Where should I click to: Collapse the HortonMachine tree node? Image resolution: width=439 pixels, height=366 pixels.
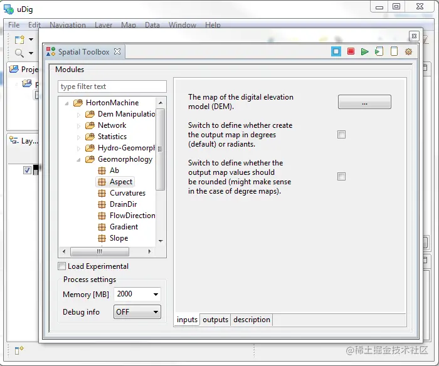66,103
